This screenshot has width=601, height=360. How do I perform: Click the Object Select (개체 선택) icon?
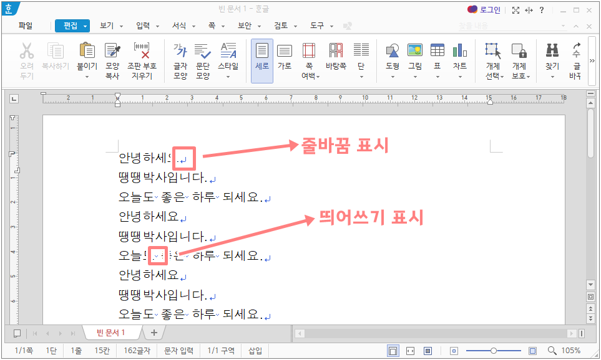point(493,51)
